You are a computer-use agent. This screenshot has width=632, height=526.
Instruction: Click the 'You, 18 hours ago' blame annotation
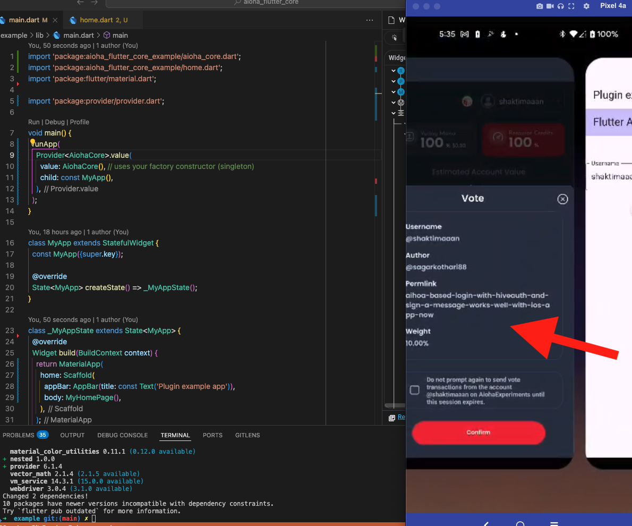coord(78,232)
